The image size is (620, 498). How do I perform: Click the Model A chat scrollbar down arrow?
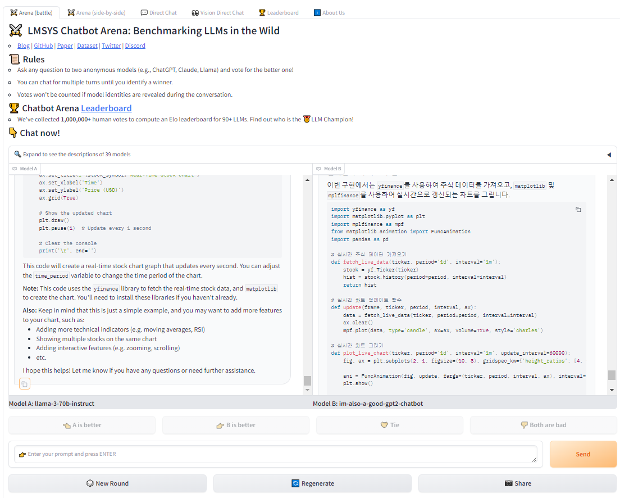tap(307, 390)
